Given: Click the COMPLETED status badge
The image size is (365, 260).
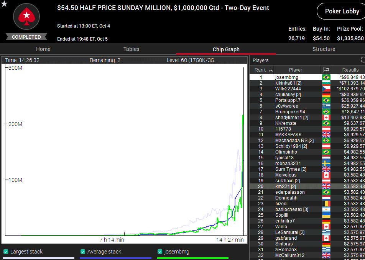Looking at the screenshot, I should coord(26,37).
